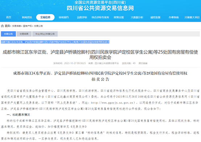Switch to the 交易结果 tab
The width and height of the screenshot is (201, 142).
[x=24, y=34]
